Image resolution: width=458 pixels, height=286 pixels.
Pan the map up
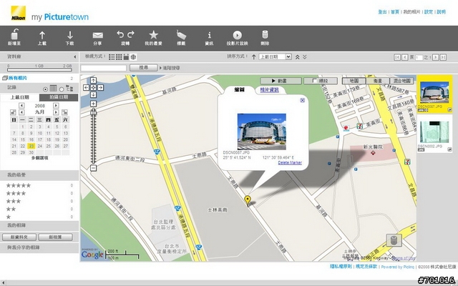tap(93, 80)
